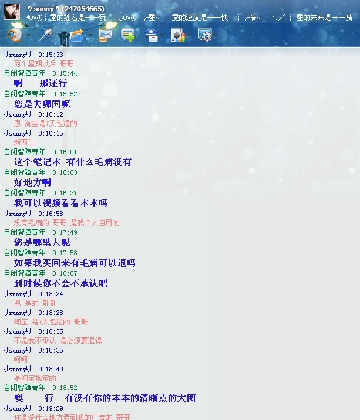Start voice chat with microphone icon

point(46,35)
